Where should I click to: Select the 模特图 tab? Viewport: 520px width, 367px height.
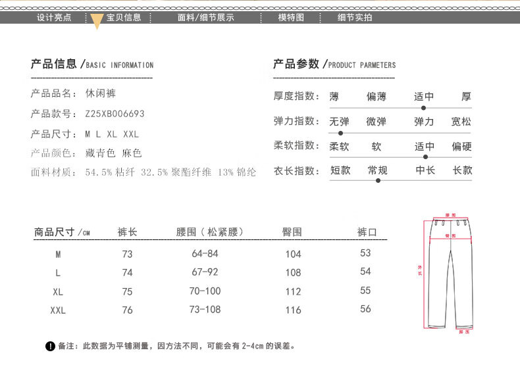click(291, 18)
